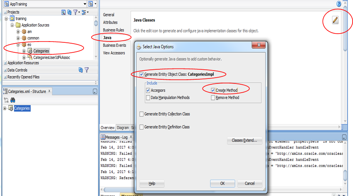Toggle Generate Entity Object Class checkbox

142,74
